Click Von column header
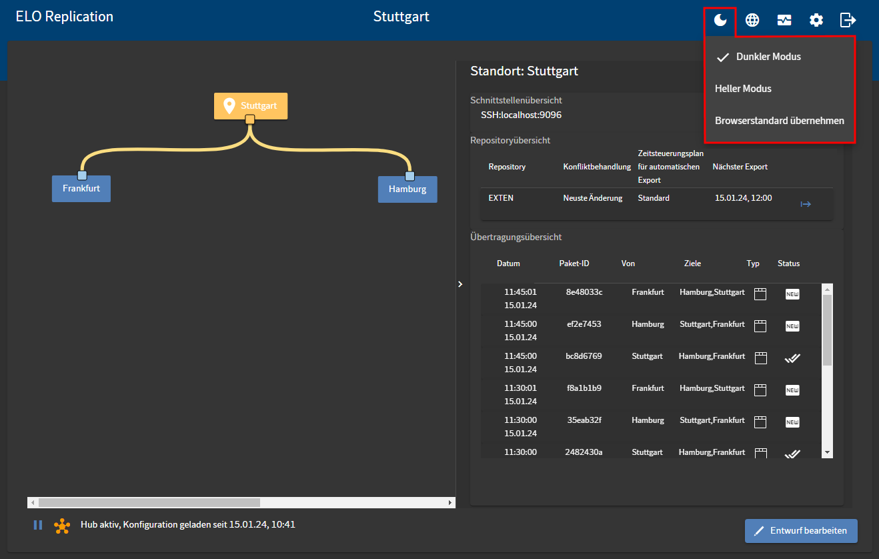 pyautogui.click(x=628, y=263)
